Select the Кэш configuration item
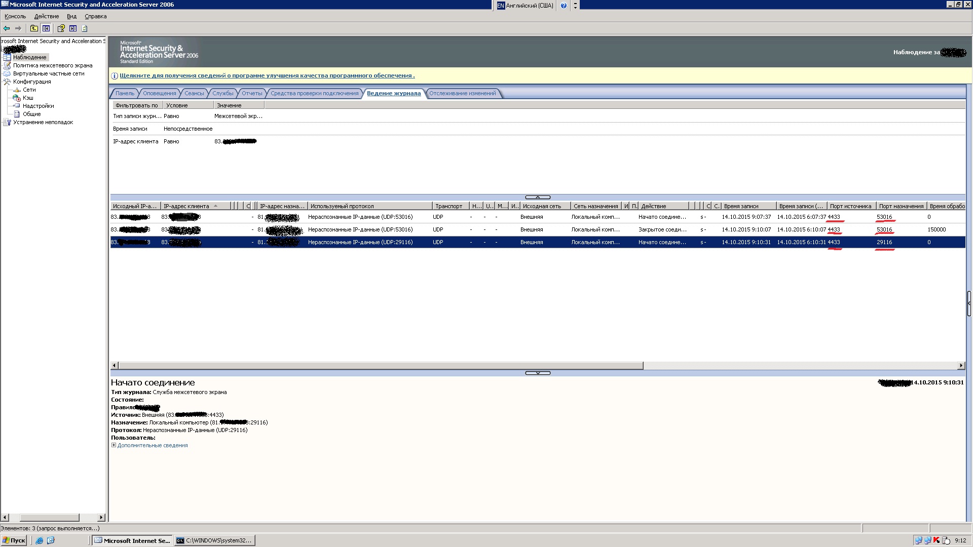973x547 pixels. coord(28,98)
